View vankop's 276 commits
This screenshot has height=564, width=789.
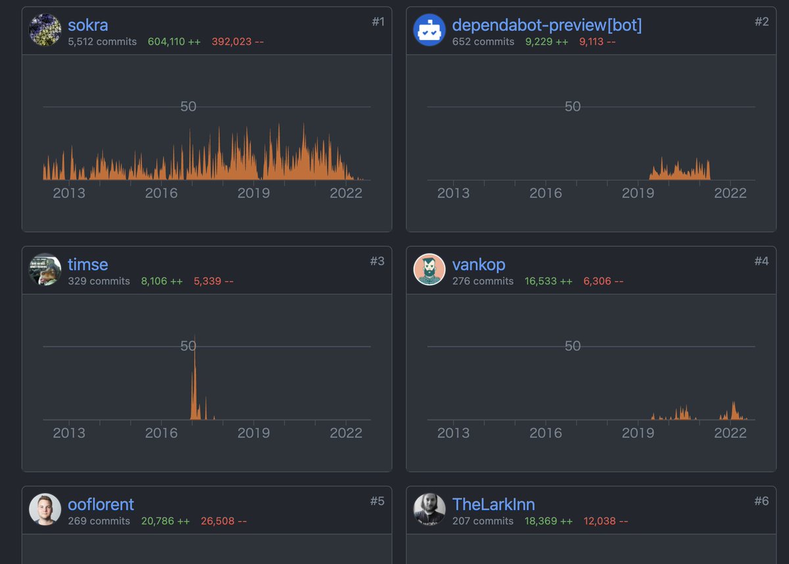coord(483,281)
